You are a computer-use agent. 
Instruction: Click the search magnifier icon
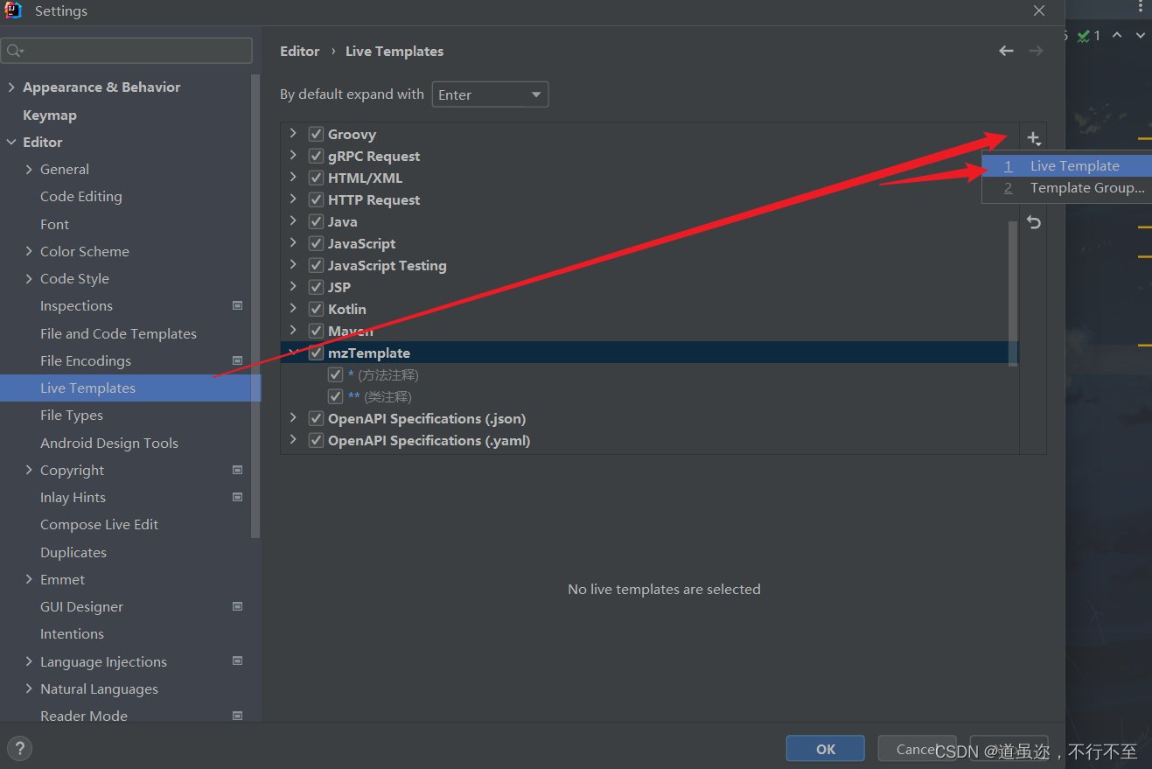pyautogui.click(x=15, y=51)
